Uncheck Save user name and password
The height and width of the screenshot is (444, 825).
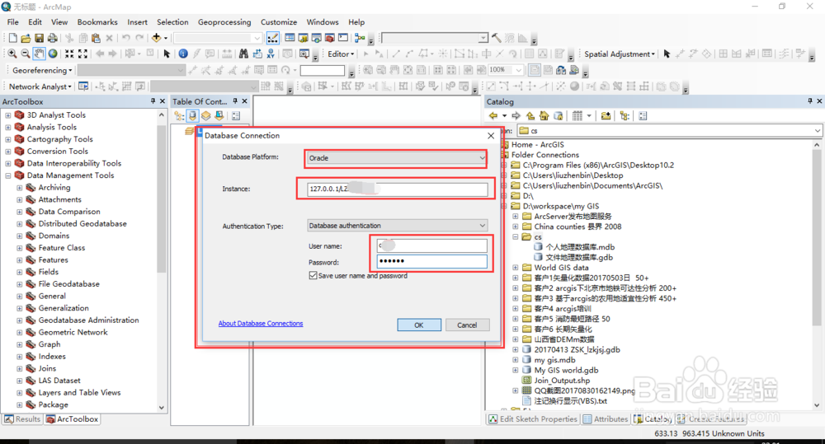(x=313, y=275)
